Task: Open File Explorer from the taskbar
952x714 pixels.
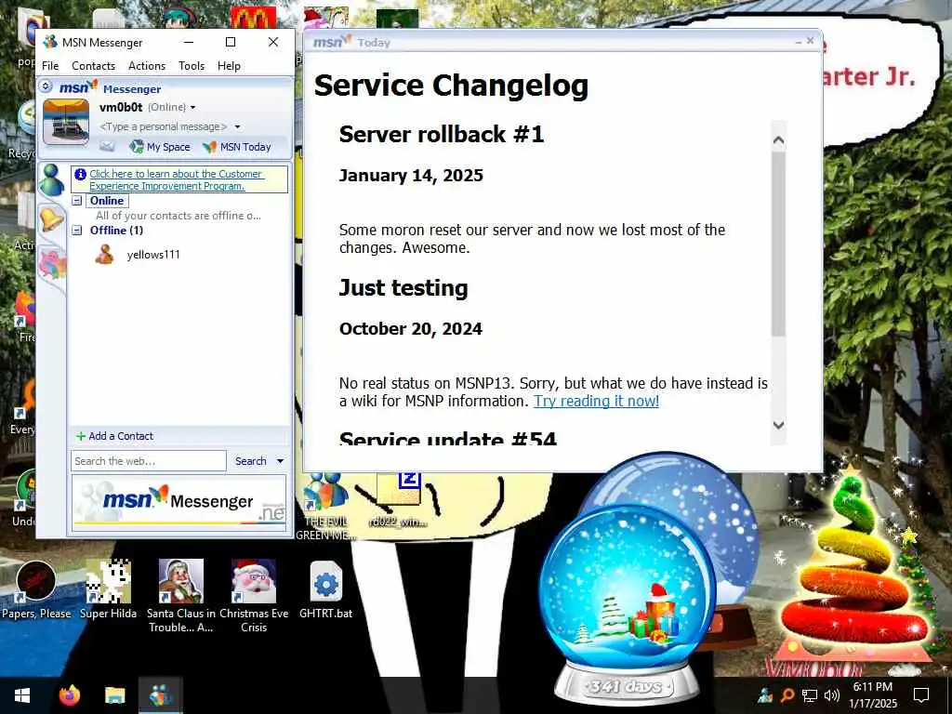Action: click(x=114, y=695)
